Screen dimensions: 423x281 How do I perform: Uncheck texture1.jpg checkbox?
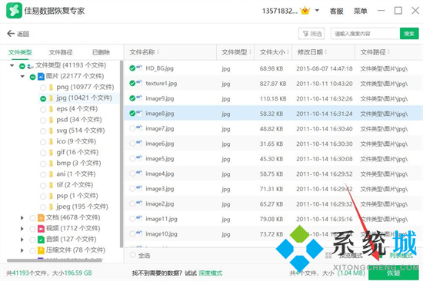point(132,83)
